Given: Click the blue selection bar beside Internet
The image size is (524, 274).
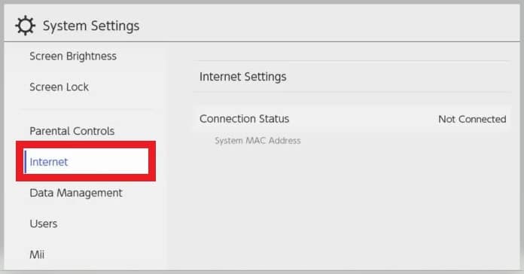Looking at the screenshot, I should click(x=25, y=161).
